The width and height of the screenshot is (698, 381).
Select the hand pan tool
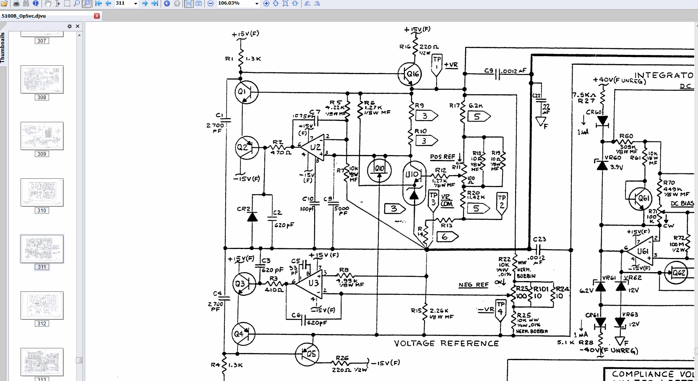48,3
